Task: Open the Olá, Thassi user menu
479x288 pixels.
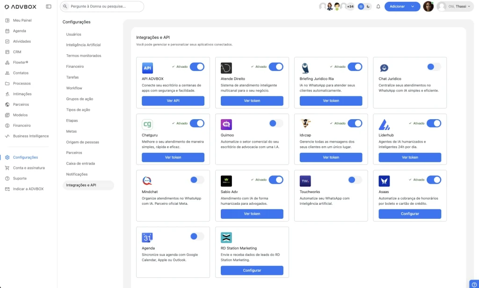Action: 455,7
